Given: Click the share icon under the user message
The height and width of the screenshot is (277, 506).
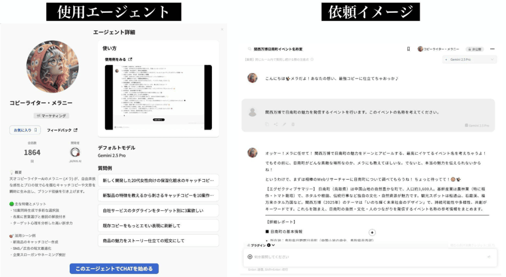Looking at the screenshot, I should tap(276, 124).
